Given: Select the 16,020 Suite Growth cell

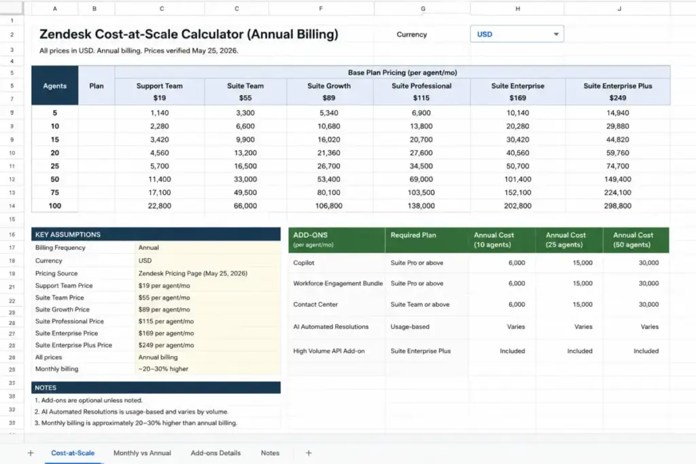Looking at the screenshot, I should (x=329, y=139).
